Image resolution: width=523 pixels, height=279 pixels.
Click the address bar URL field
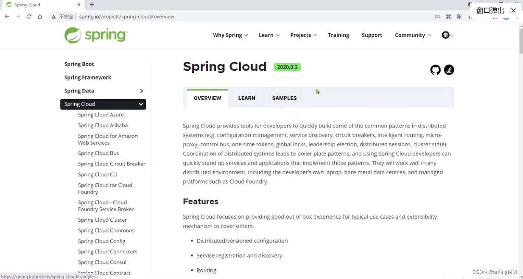point(212,17)
